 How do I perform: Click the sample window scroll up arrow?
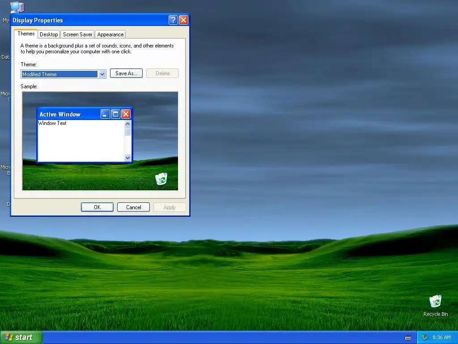tap(127, 124)
